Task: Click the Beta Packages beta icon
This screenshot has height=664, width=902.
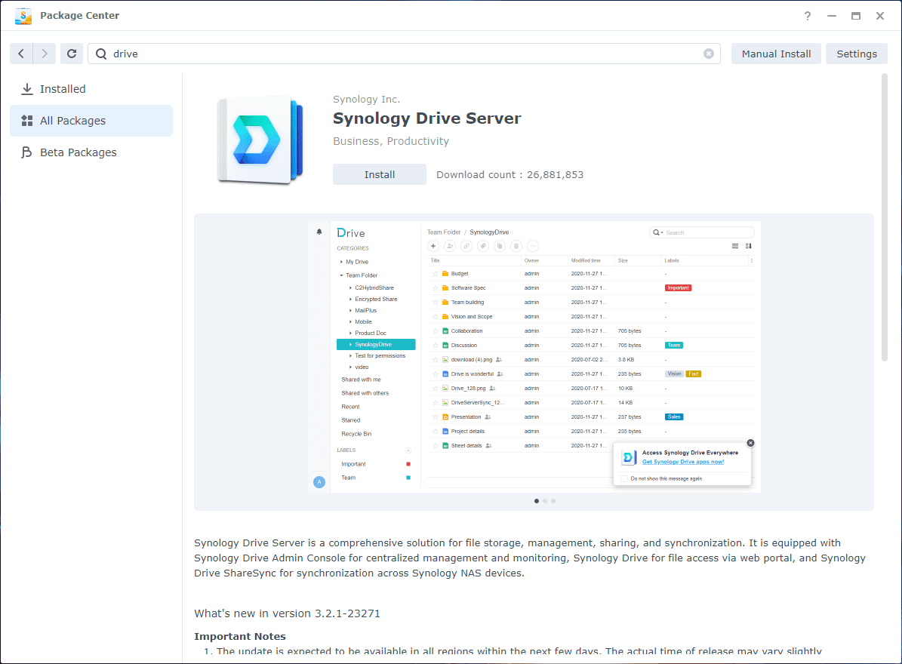Action: [26, 152]
